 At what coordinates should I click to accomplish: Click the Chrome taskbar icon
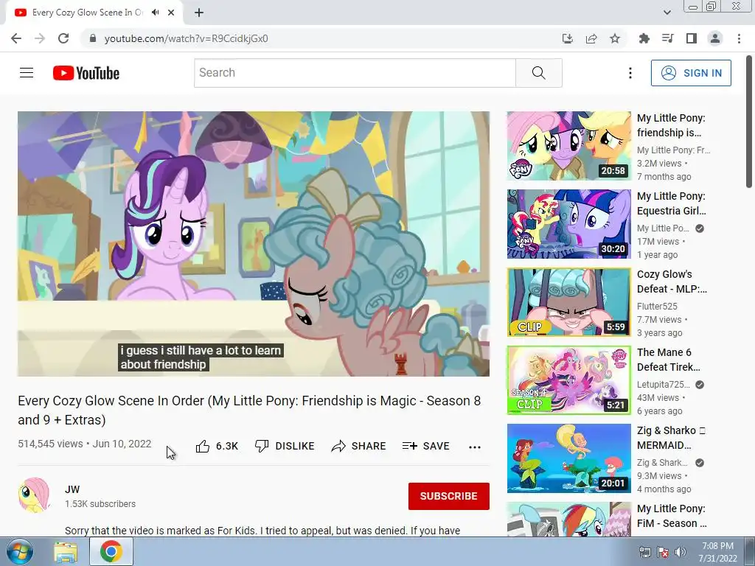click(111, 551)
